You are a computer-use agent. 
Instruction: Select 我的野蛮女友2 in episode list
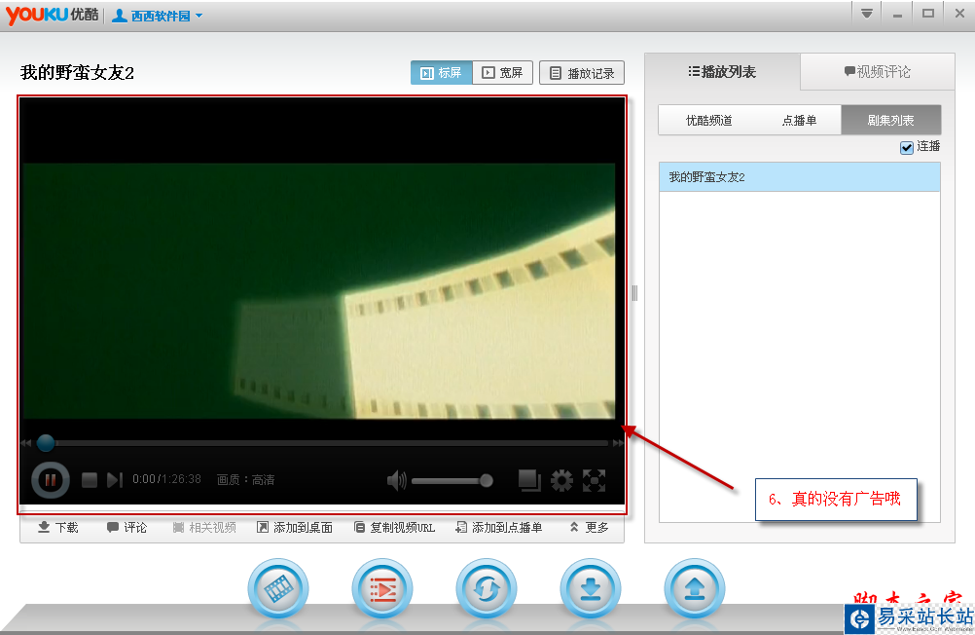pos(800,177)
